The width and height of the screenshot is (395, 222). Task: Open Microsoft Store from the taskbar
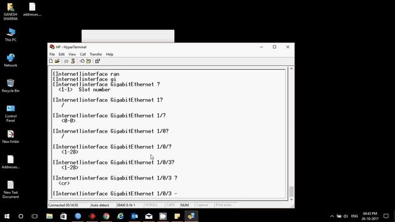(64, 216)
